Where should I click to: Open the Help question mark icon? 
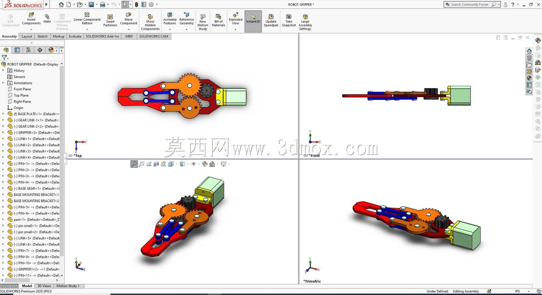(513, 5)
